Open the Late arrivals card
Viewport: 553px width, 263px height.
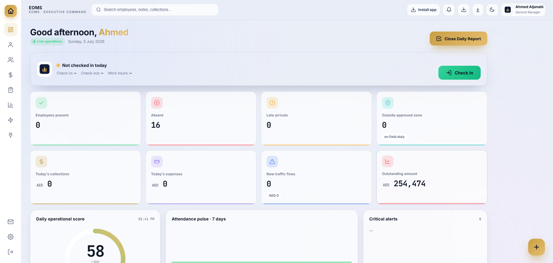pyautogui.click(x=316, y=118)
